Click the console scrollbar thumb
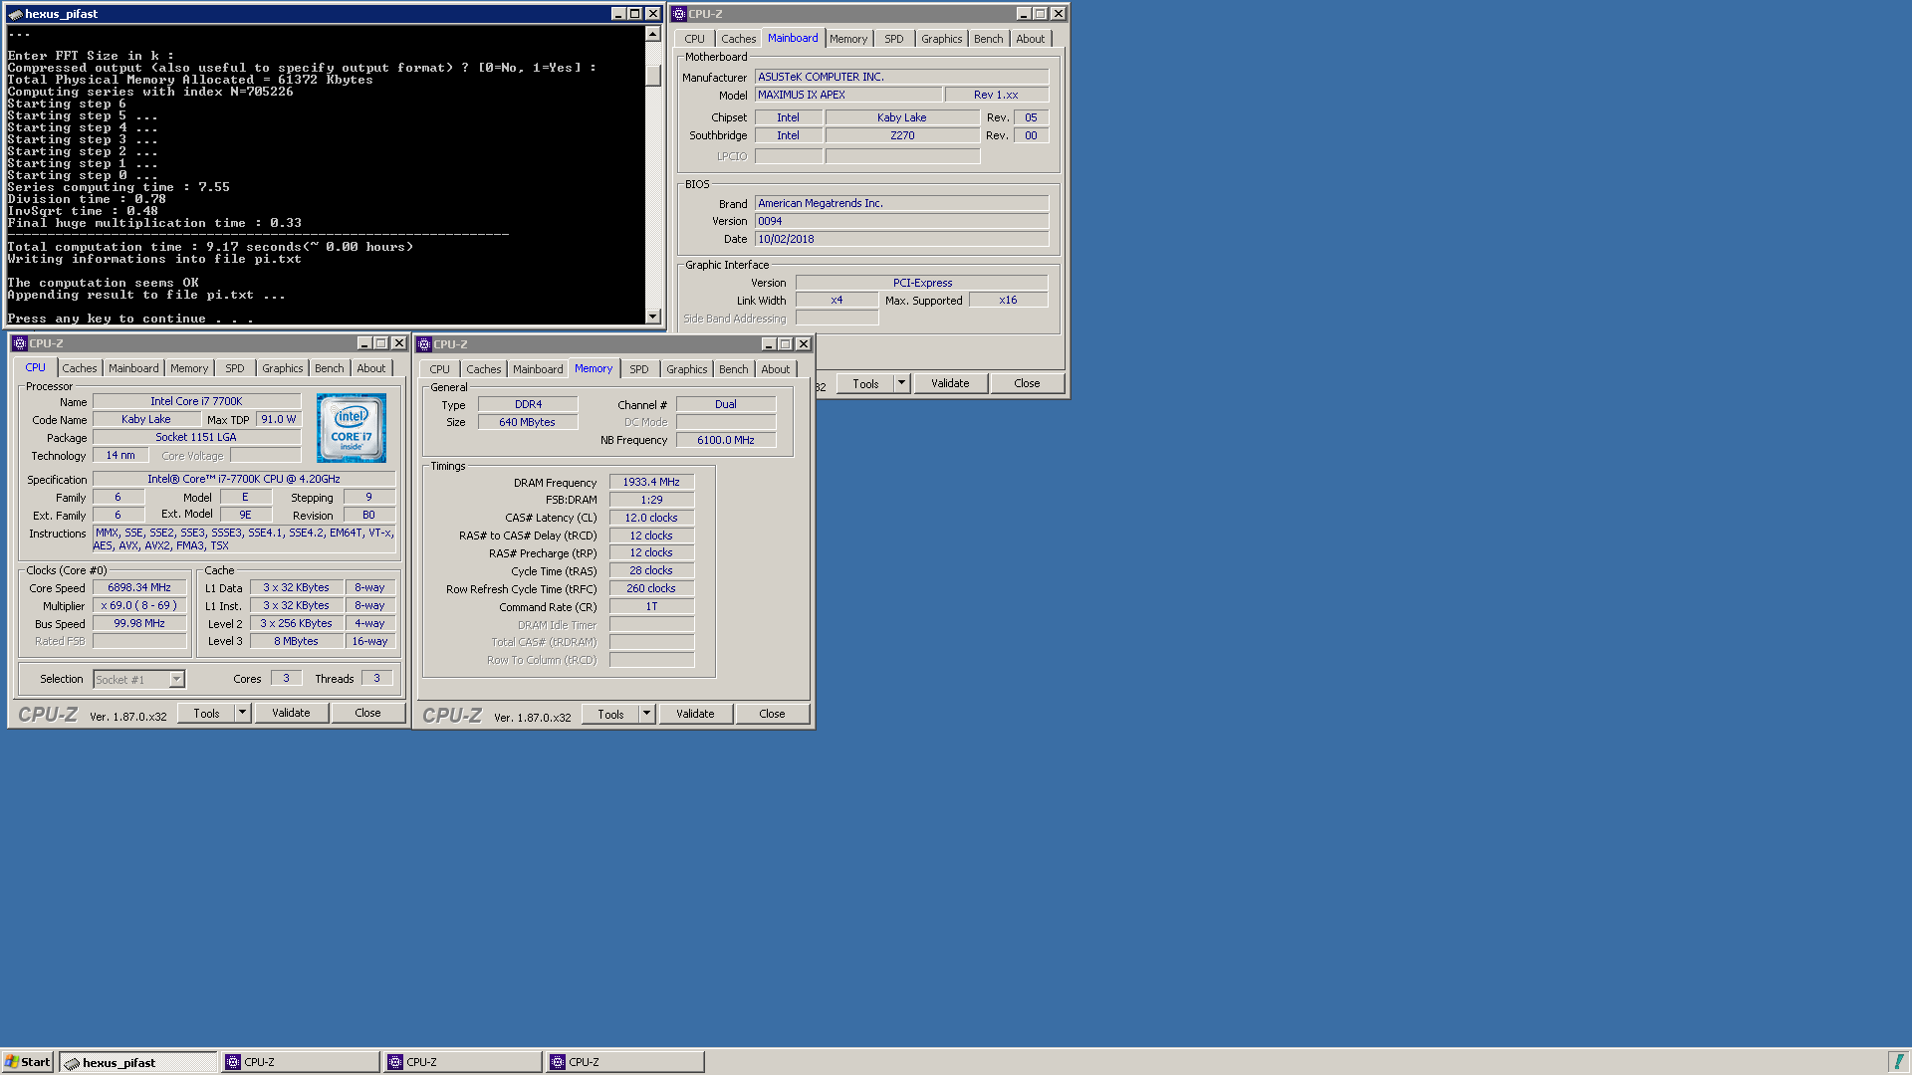1912x1075 pixels. [653, 76]
